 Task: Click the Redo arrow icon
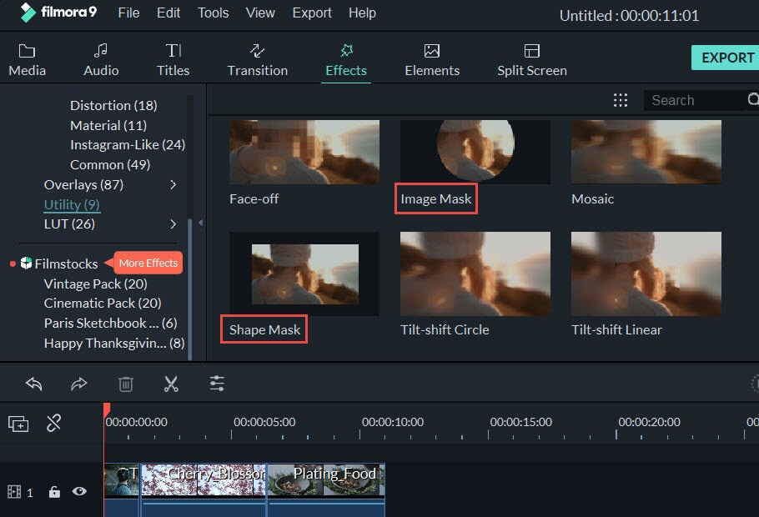pos(79,384)
